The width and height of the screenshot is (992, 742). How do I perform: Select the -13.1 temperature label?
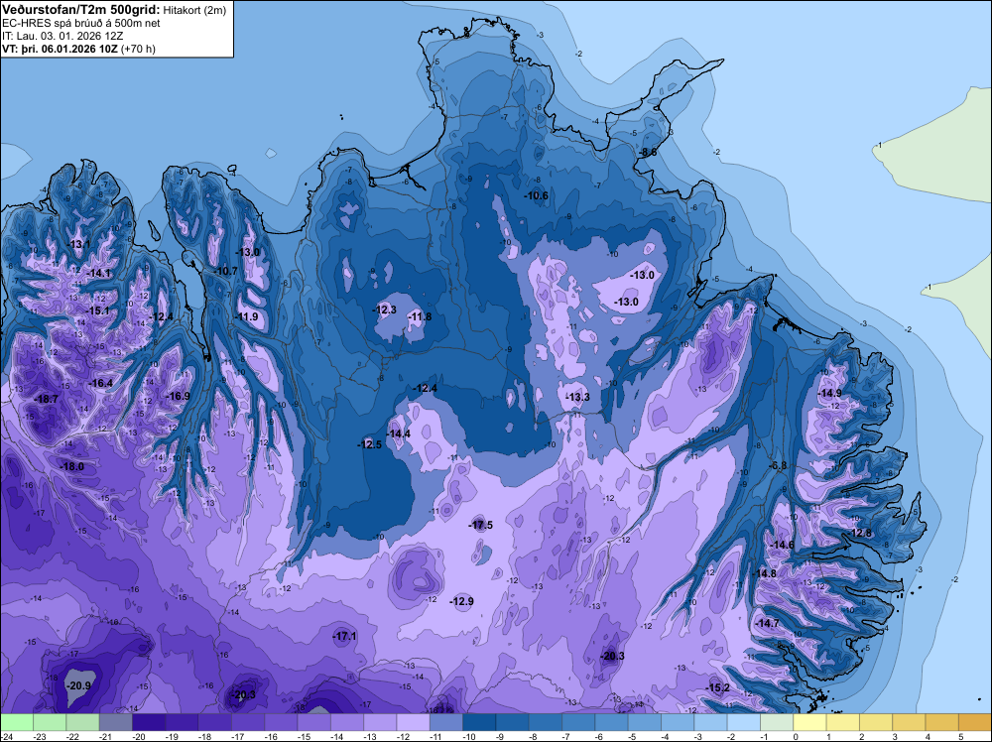pos(78,244)
